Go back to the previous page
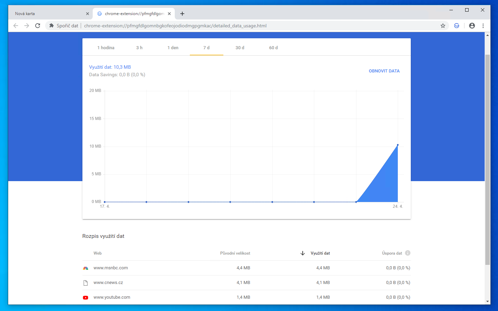Image resolution: width=498 pixels, height=311 pixels. [16, 26]
